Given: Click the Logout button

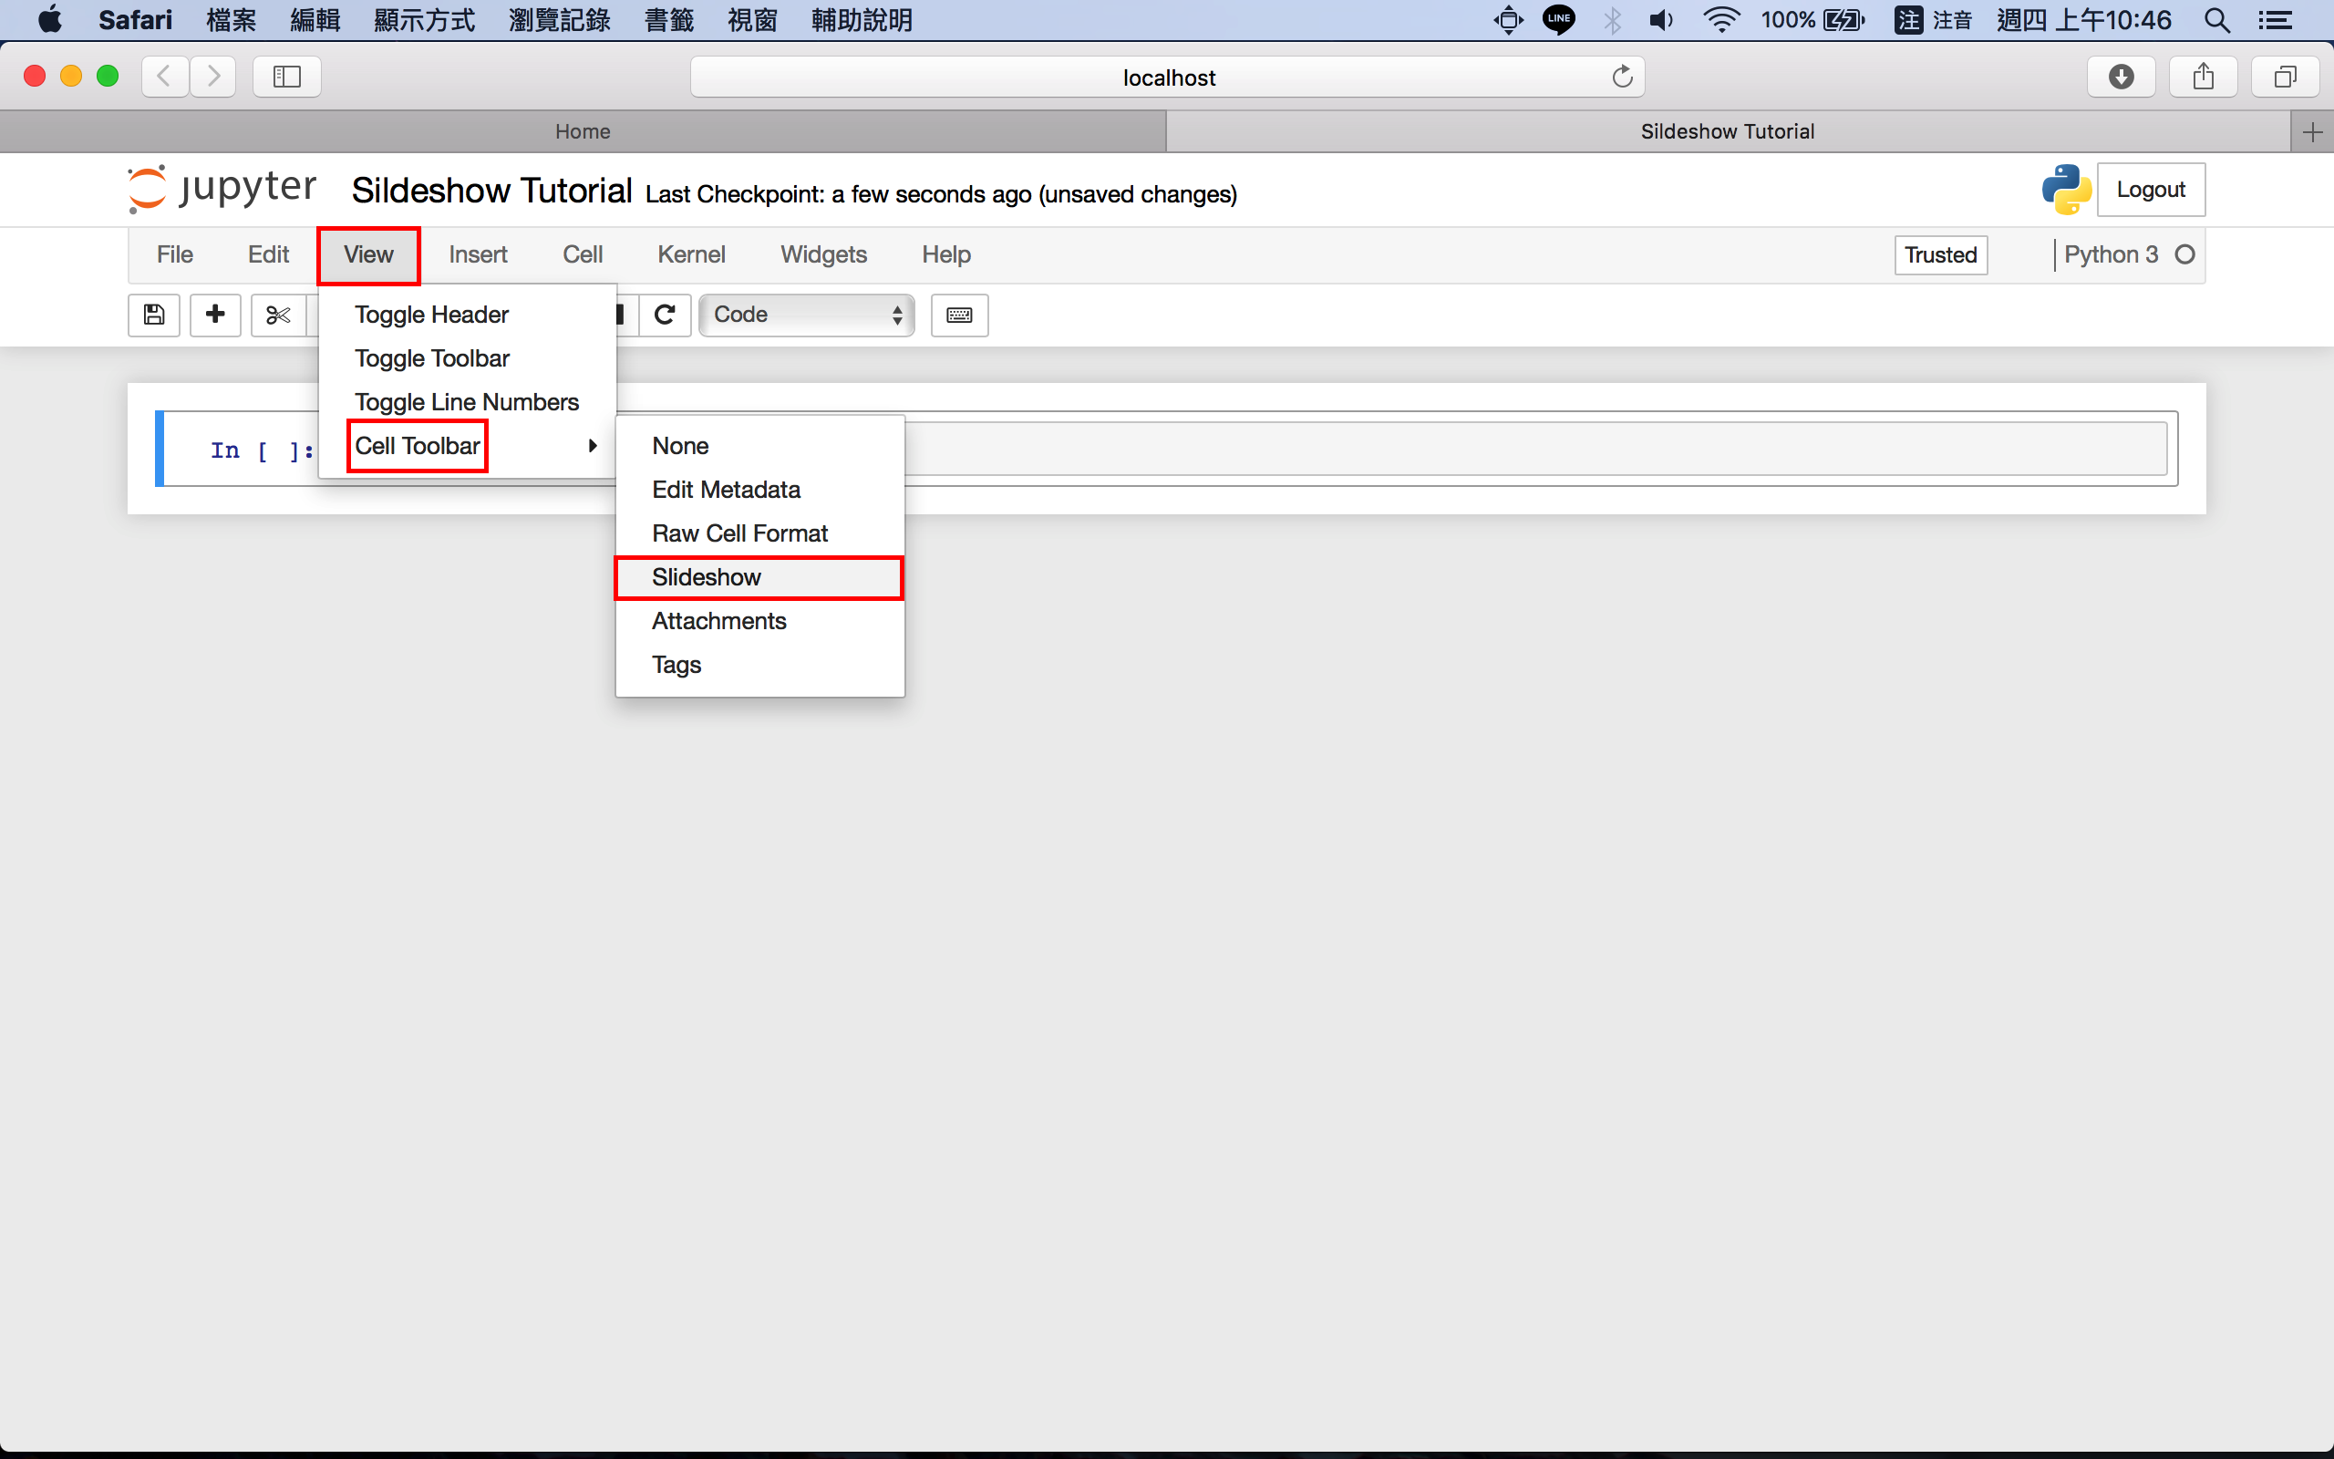Looking at the screenshot, I should 2150,190.
